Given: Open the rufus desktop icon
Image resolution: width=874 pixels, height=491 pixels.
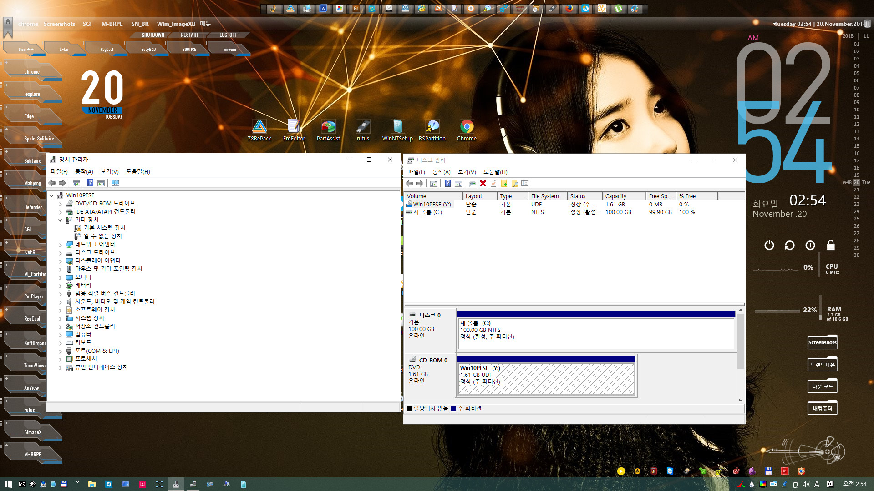Looking at the screenshot, I should (x=363, y=130).
